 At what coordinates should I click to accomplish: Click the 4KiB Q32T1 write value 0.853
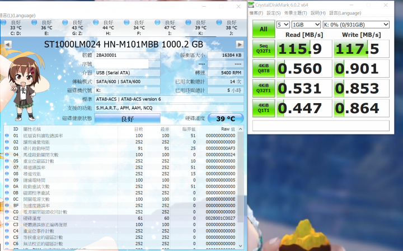[x=362, y=88]
